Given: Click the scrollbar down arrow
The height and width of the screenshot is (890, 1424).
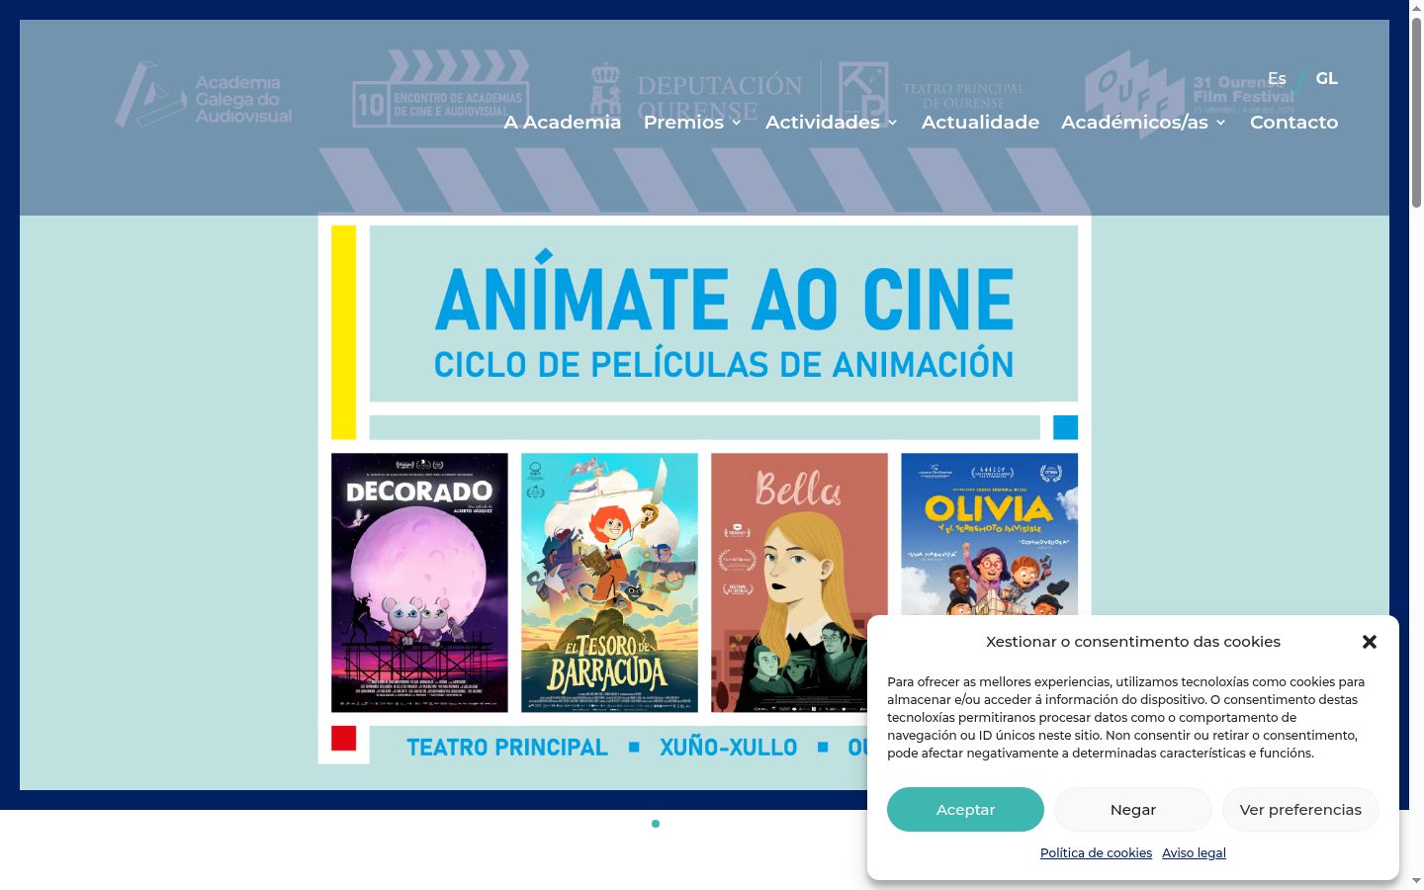Looking at the screenshot, I should (x=1416, y=881).
